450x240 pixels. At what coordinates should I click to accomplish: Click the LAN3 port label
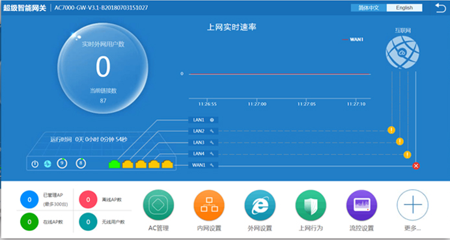click(199, 142)
